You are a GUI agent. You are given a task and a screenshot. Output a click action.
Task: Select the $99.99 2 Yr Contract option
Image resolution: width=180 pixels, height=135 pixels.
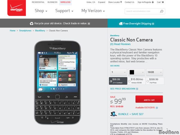pyautogui.click(x=118, y=81)
